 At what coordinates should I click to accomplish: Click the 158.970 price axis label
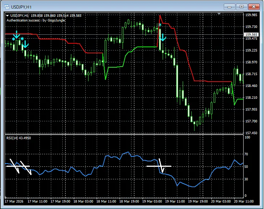(x=251, y=62)
